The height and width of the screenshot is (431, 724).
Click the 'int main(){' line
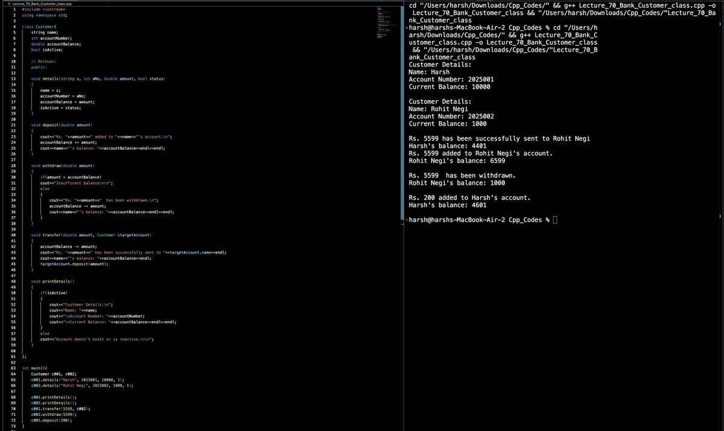coord(34,368)
